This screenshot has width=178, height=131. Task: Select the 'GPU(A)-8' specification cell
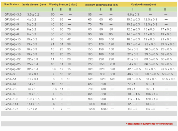point(12,34)
